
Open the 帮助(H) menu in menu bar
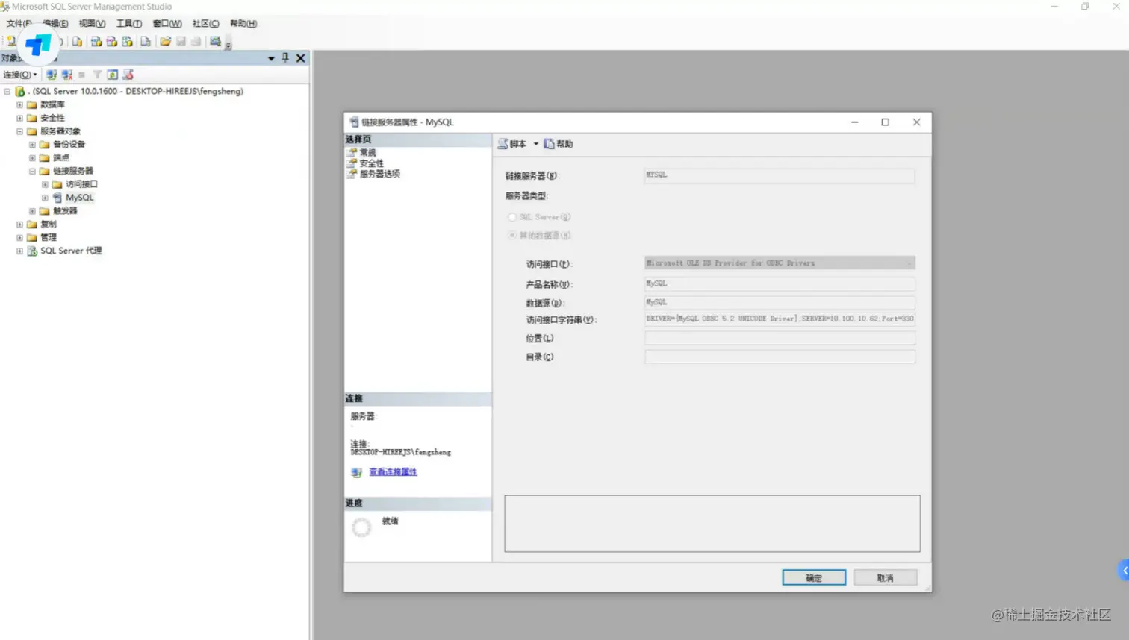(x=243, y=24)
